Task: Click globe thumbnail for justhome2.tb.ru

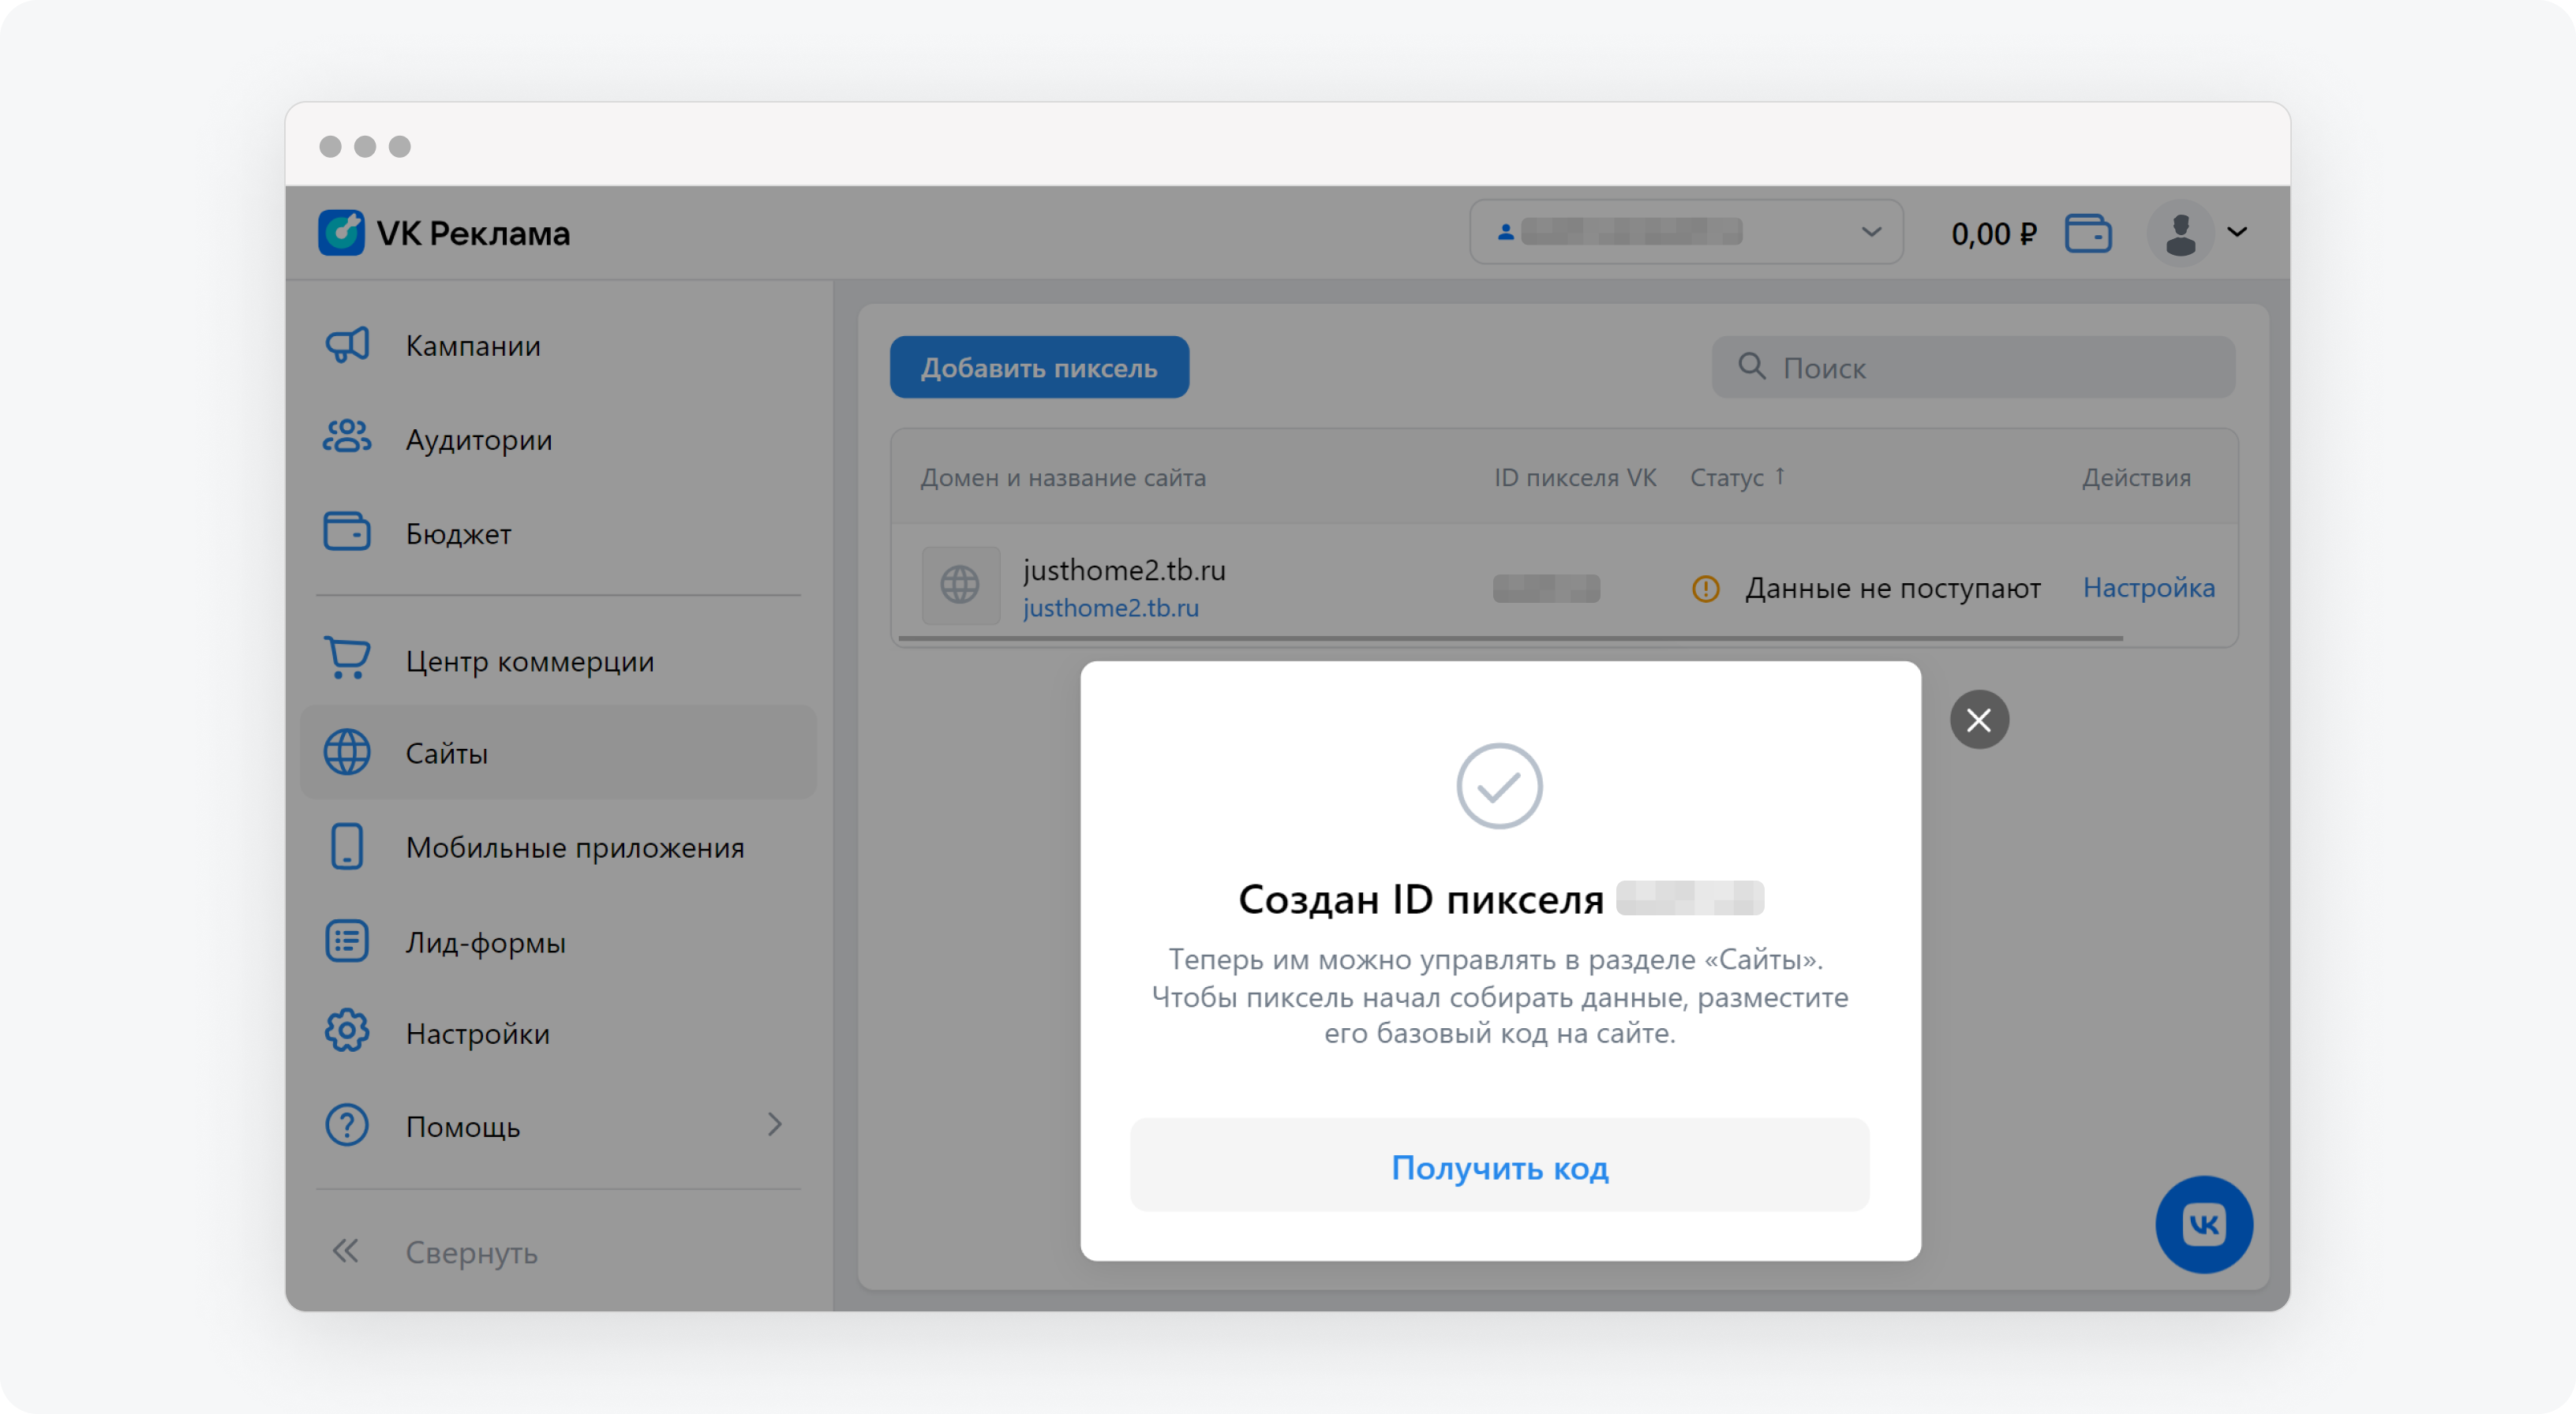Action: [x=960, y=586]
